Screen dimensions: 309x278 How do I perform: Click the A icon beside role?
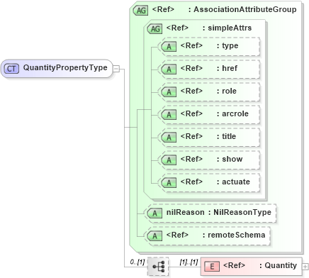(169, 91)
